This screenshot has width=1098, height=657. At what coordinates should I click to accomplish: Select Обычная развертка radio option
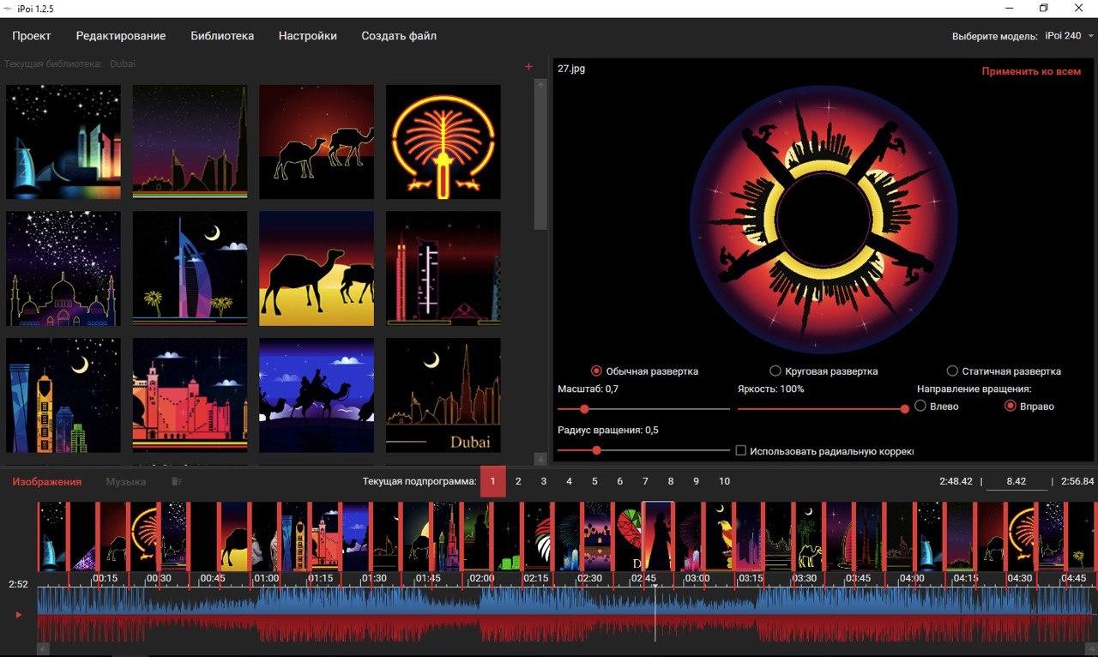(x=645, y=371)
